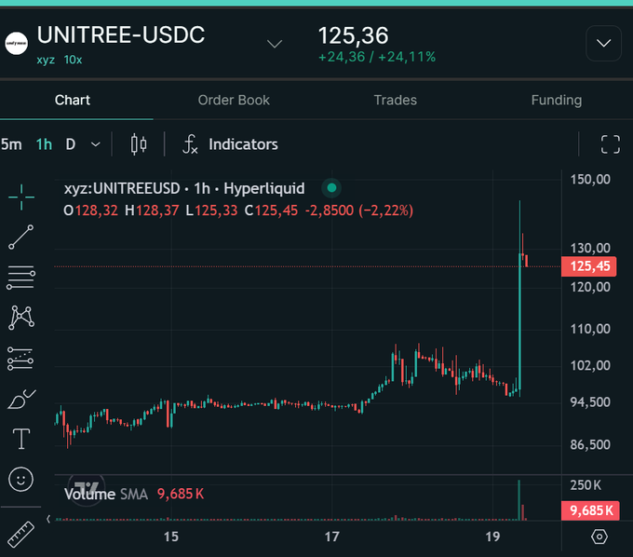The height and width of the screenshot is (557, 633).
Task: Click the -2,8500 (-2,22%) candle change
Action: [x=359, y=211]
